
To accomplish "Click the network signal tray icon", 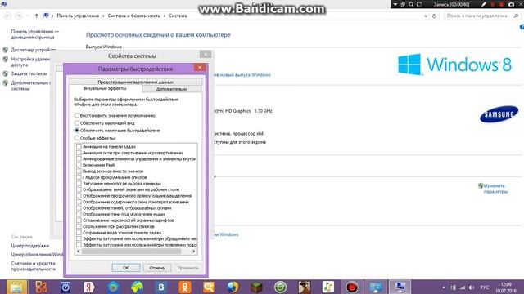I will [x=463, y=287].
